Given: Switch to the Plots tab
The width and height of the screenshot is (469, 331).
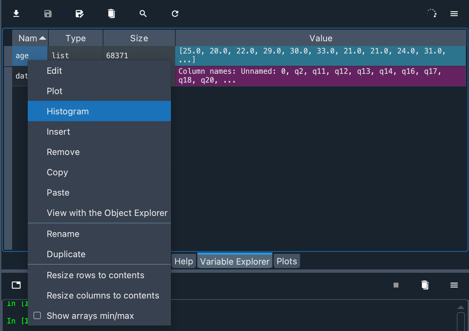Looking at the screenshot, I should click(x=286, y=261).
